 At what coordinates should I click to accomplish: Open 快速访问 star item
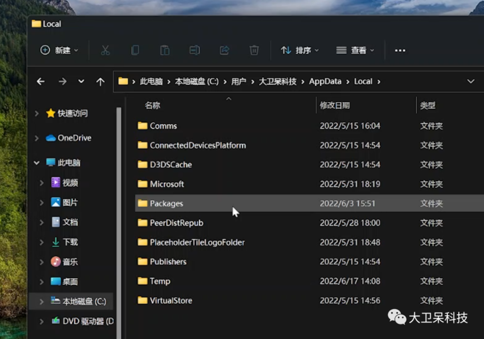pos(67,114)
